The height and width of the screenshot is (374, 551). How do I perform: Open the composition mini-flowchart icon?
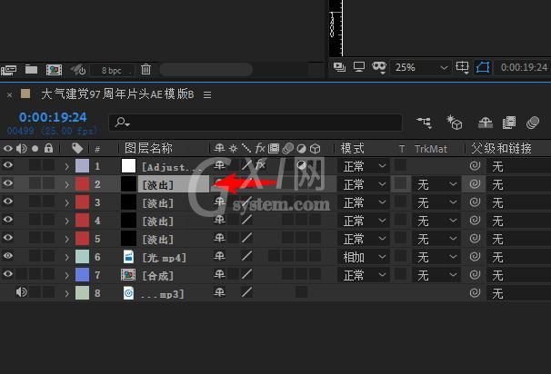coord(424,123)
